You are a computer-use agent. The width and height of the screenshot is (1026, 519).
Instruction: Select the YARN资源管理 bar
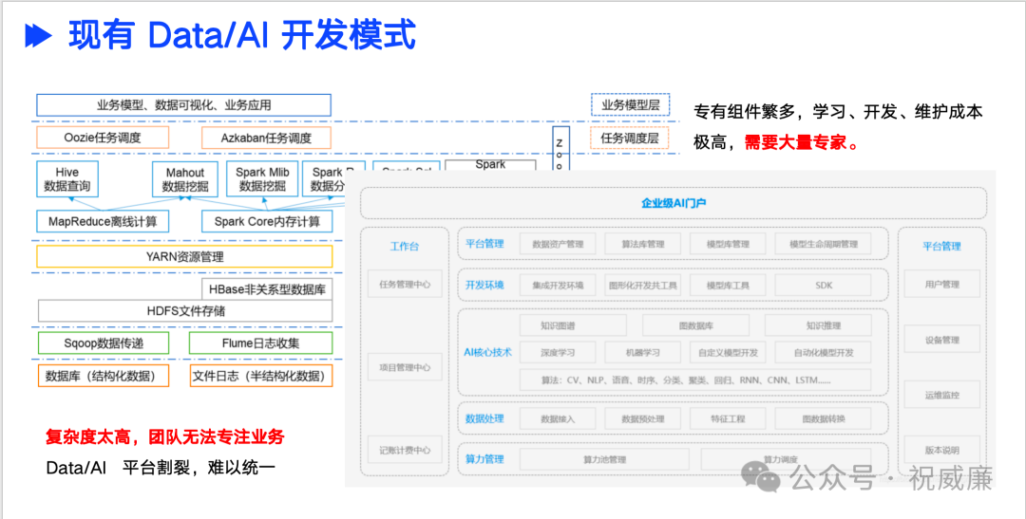point(184,256)
